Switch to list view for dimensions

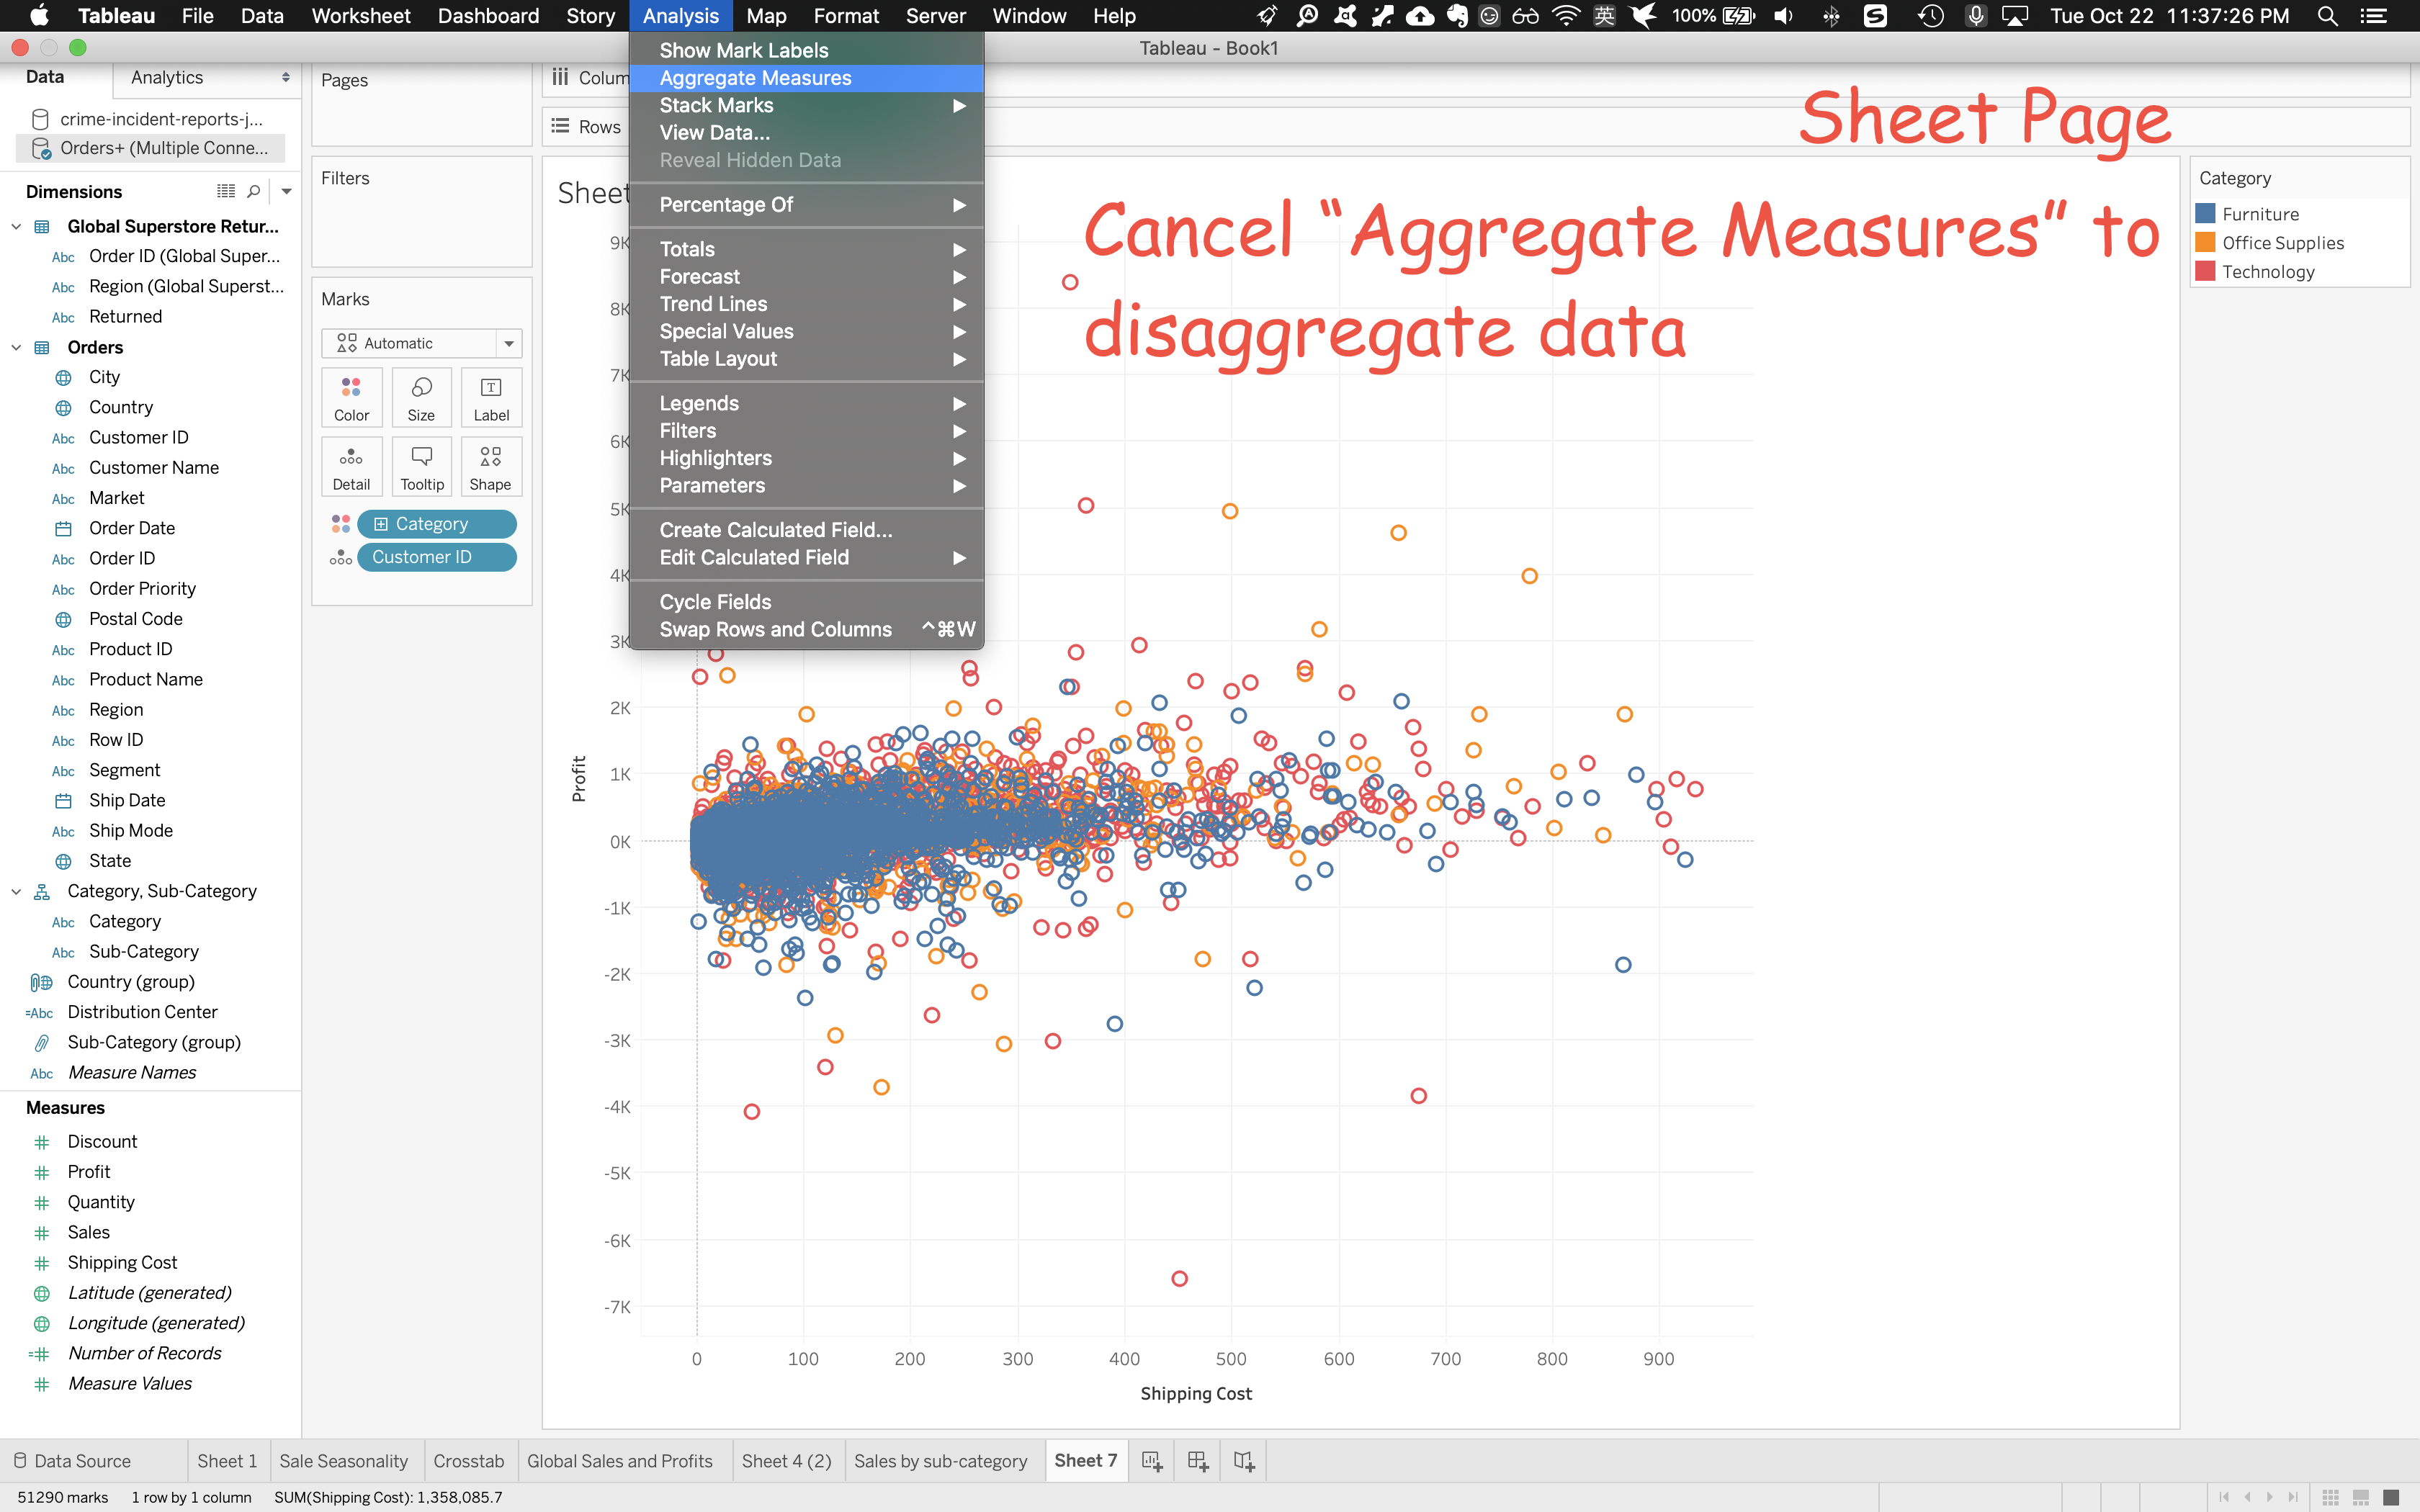(x=226, y=191)
